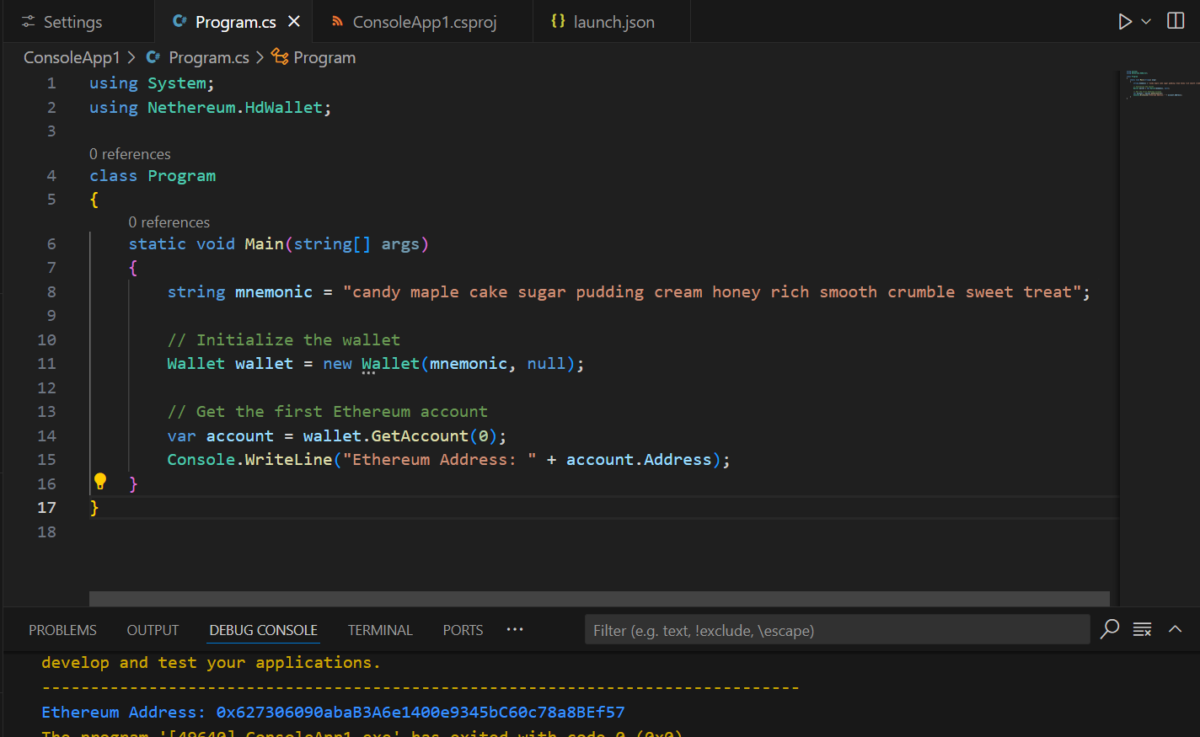Click the editor's horizontal scrollbar
The height and width of the screenshot is (737, 1200).
click(599, 599)
